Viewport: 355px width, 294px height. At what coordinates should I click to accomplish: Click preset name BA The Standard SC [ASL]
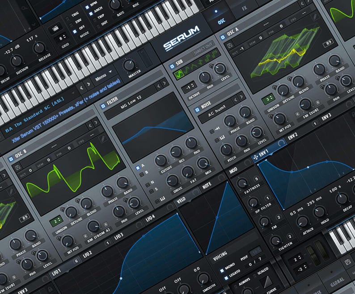point(34,115)
